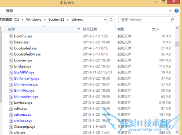182x135 pixels.
Task: Sort by the 修改日期 column header
Action: point(90,29)
